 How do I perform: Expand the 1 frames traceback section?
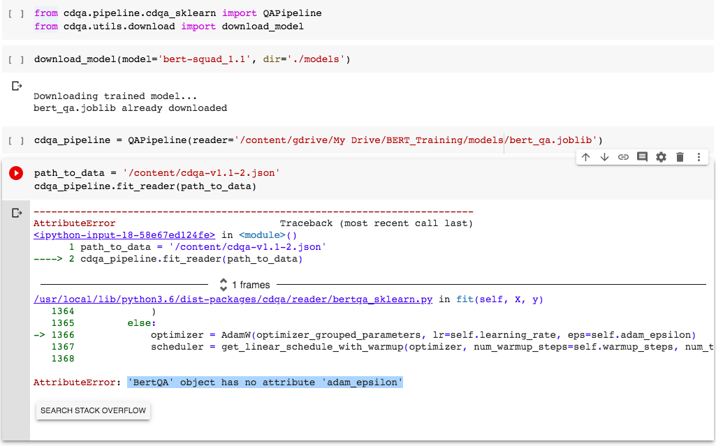coord(244,285)
